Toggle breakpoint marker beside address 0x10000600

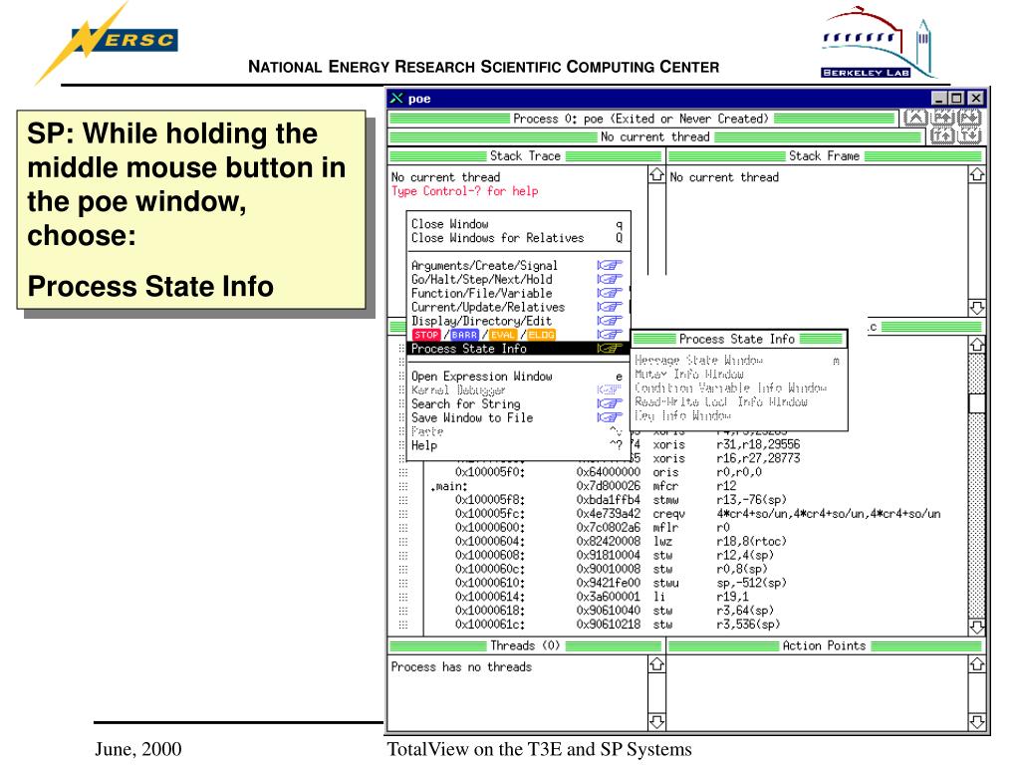coord(402,528)
